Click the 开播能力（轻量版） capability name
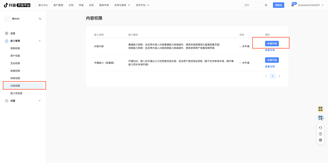This screenshot has height=163, width=328. point(104,63)
